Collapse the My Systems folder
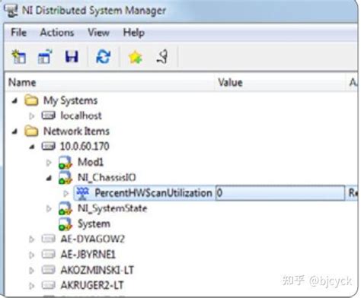The image size is (361, 298). (x=14, y=101)
